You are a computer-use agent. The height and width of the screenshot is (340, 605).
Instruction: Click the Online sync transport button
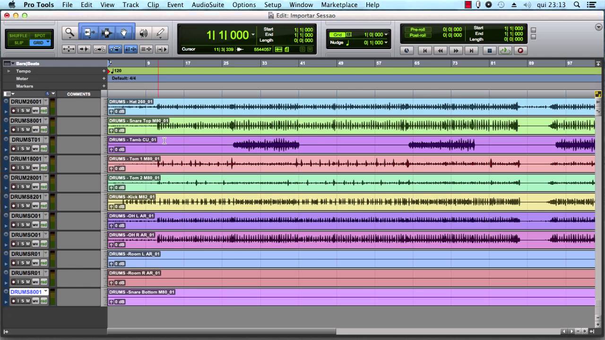(x=406, y=51)
